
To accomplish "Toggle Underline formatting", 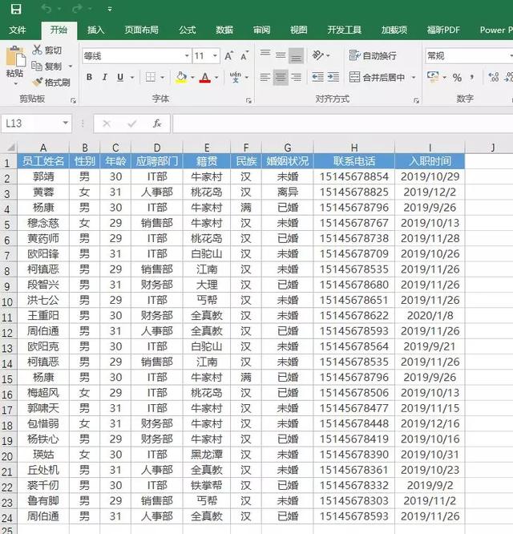I will click(120, 77).
